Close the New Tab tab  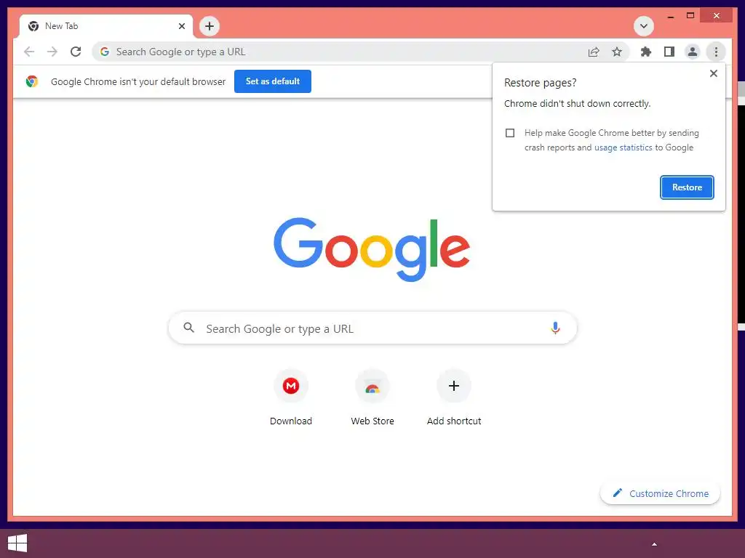coord(181,26)
